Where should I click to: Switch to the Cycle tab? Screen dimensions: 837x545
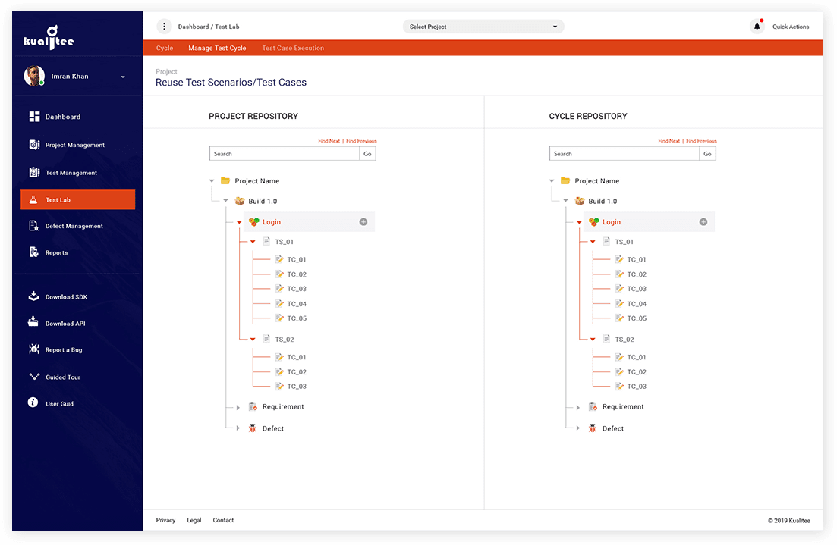point(165,48)
